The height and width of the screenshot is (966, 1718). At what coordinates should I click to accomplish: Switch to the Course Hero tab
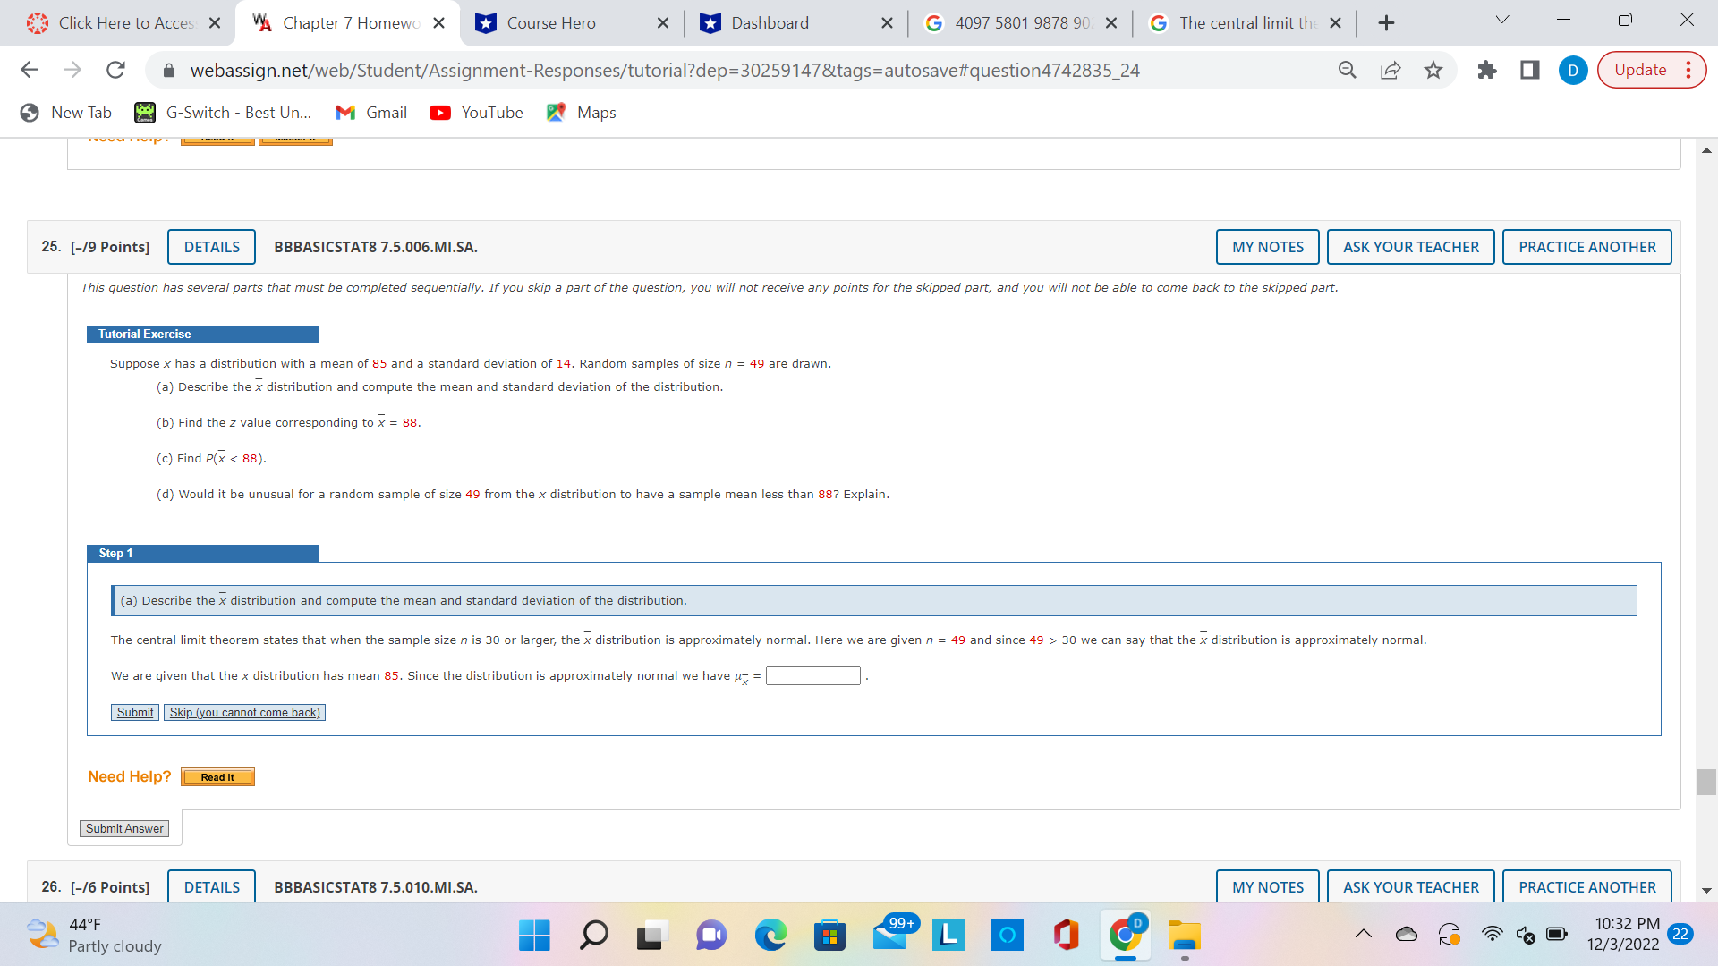coord(551,23)
